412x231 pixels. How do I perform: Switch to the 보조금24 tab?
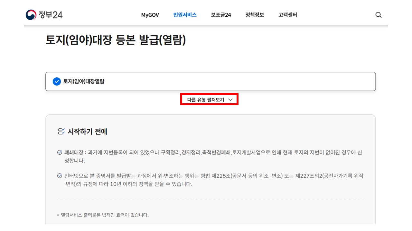221,15
